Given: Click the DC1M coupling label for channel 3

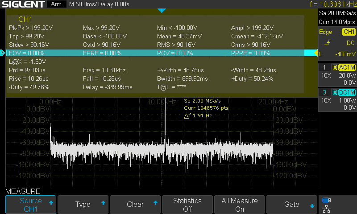Looking at the screenshot, I should pos(347,92).
